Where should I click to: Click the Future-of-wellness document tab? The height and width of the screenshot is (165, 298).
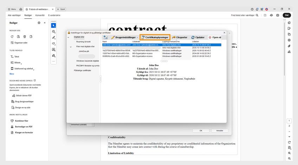click(39, 9)
